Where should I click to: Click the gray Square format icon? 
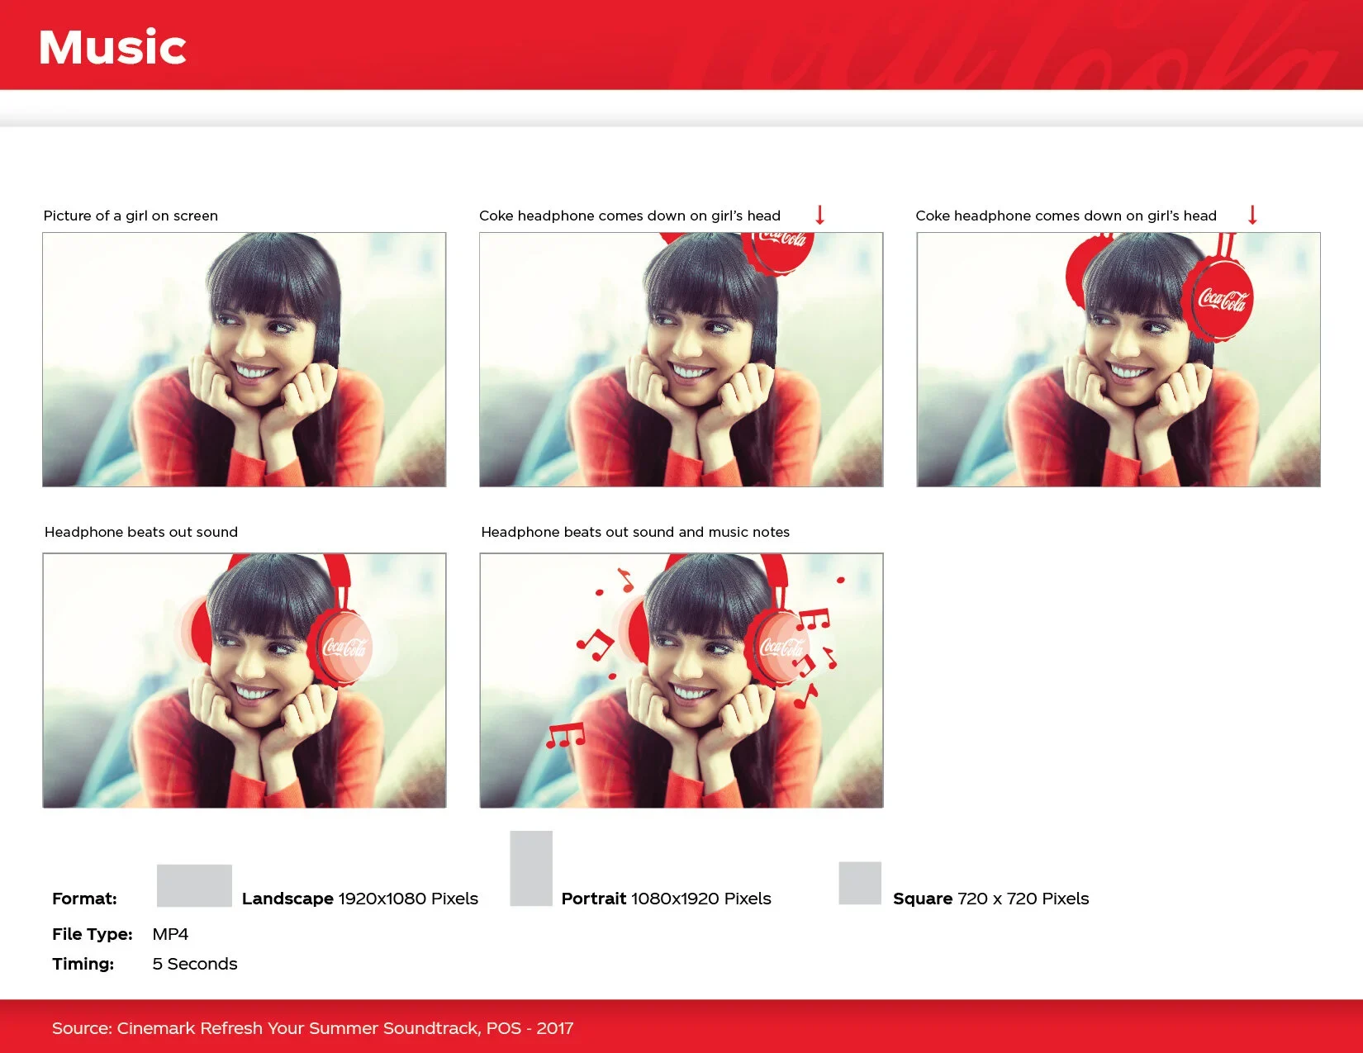(x=860, y=884)
